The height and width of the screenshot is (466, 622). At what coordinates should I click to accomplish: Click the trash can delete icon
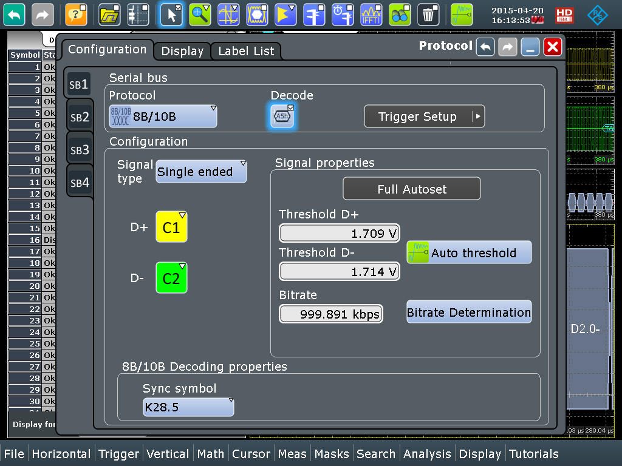429,15
